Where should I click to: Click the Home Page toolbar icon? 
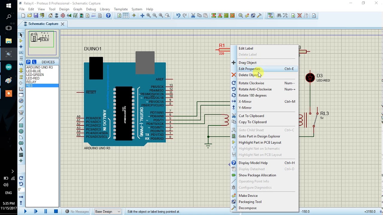click(51, 16)
